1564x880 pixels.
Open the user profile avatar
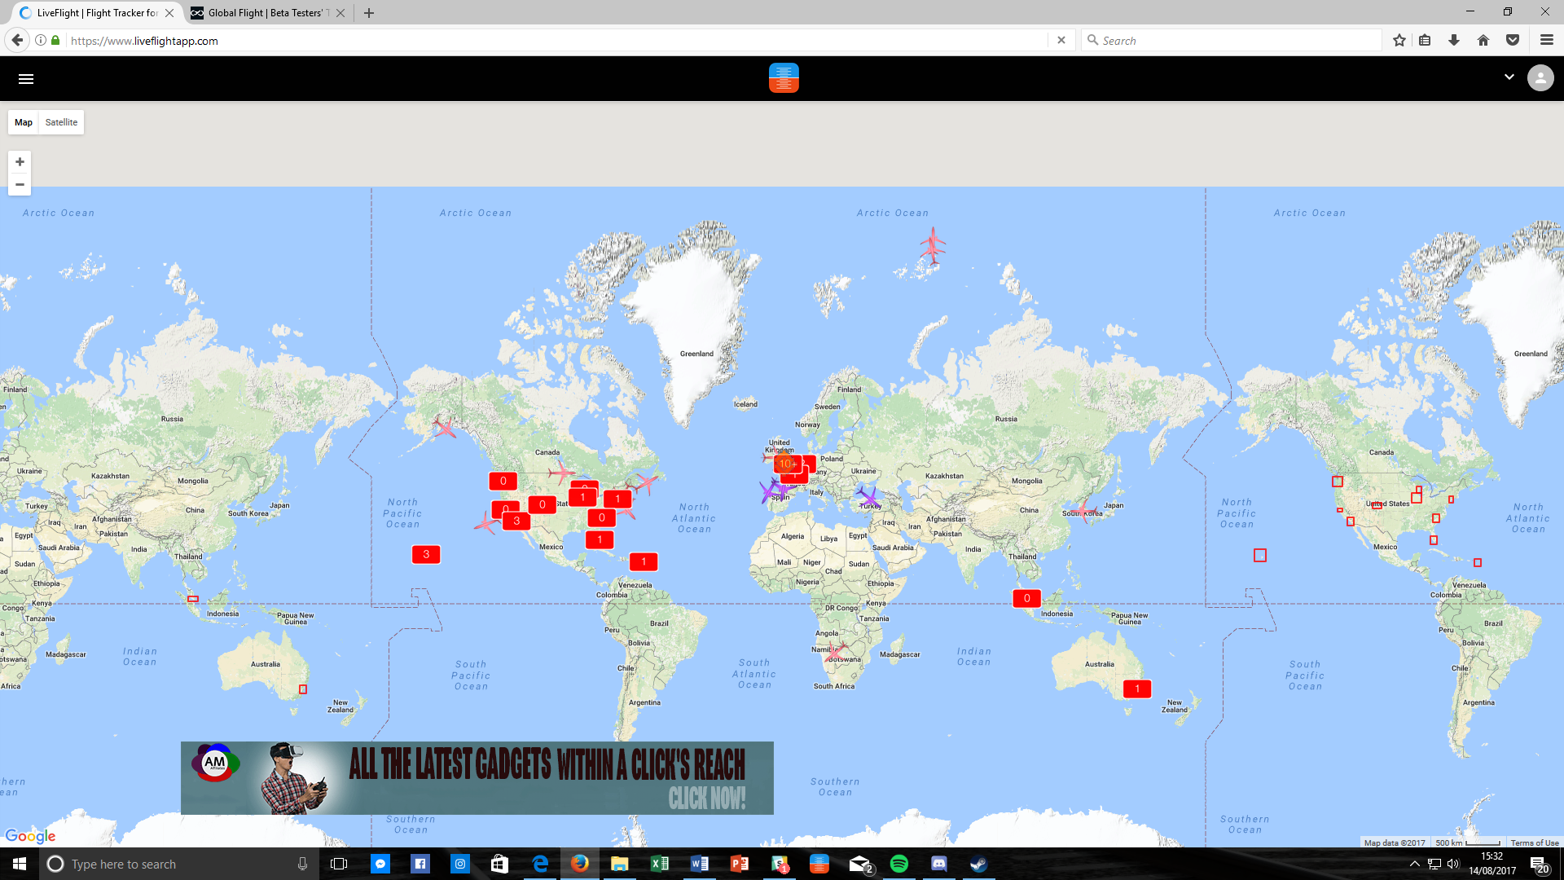coord(1540,78)
